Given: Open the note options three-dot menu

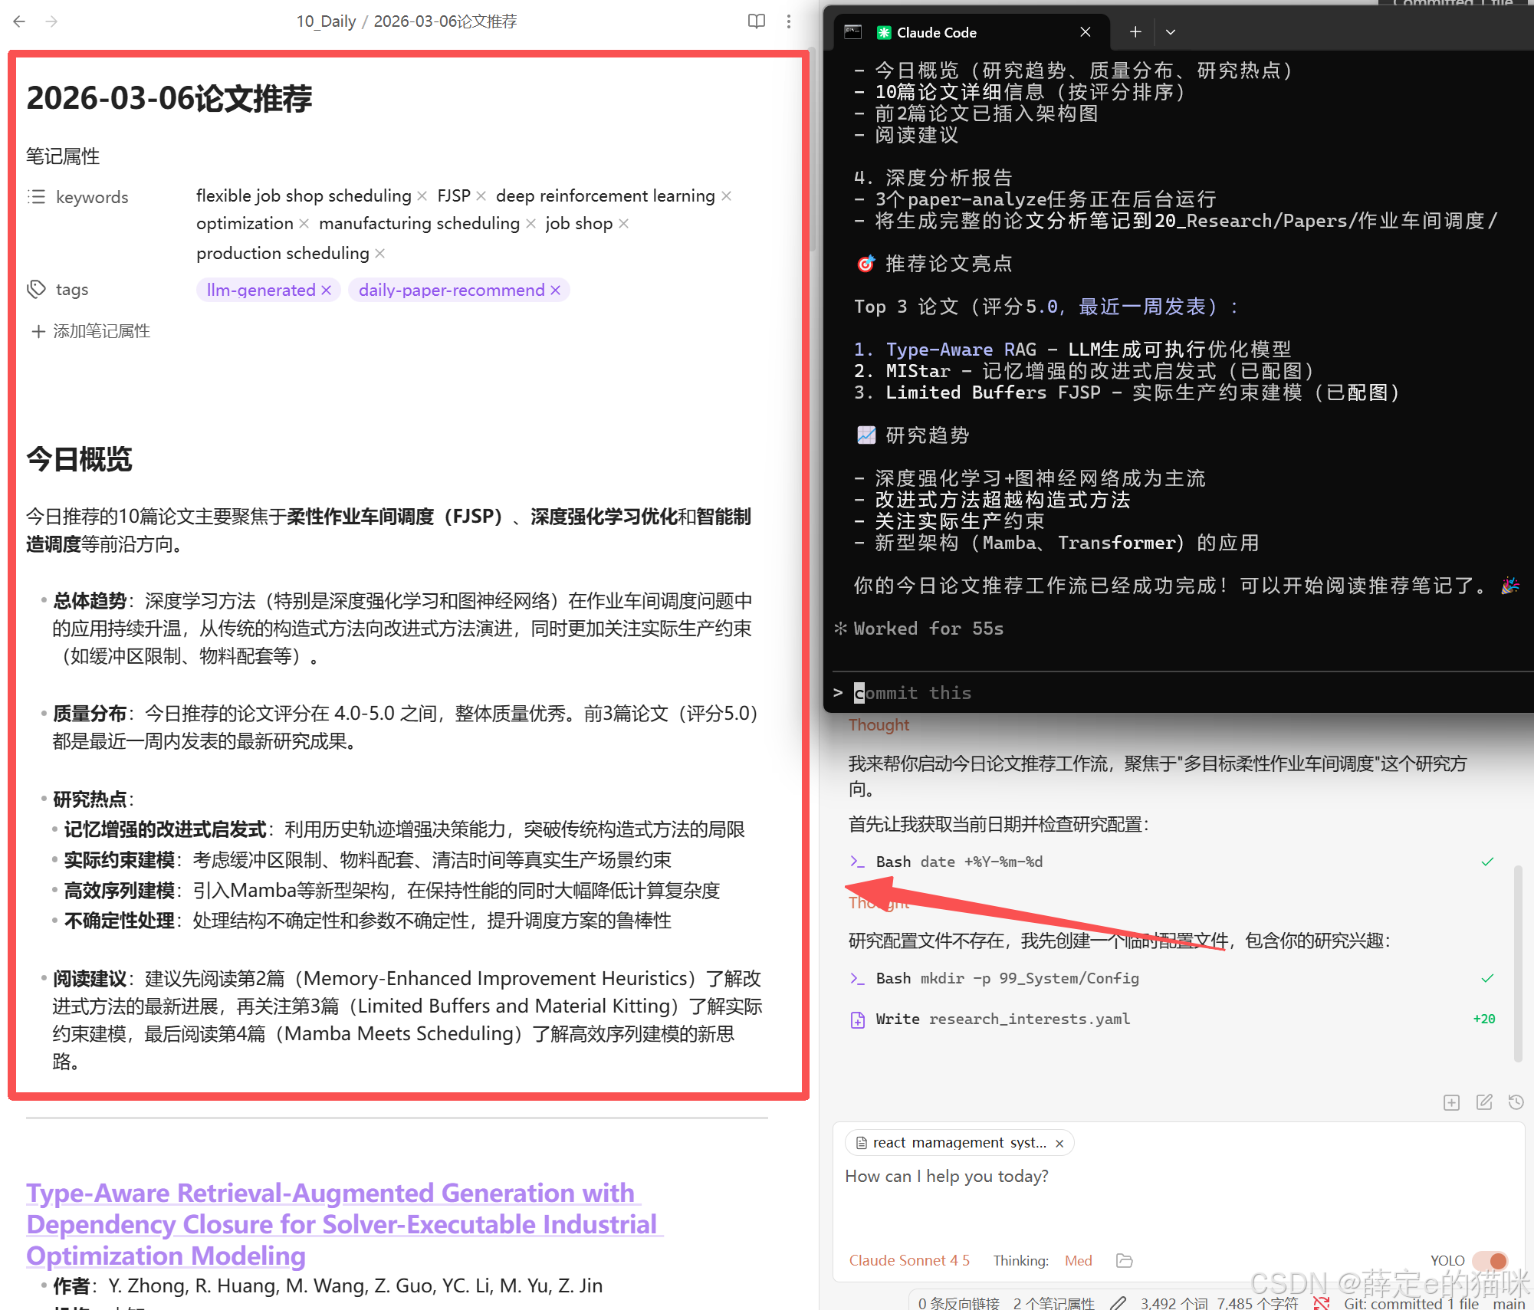Looking at the screenshot, I should (x=789, y=21).
